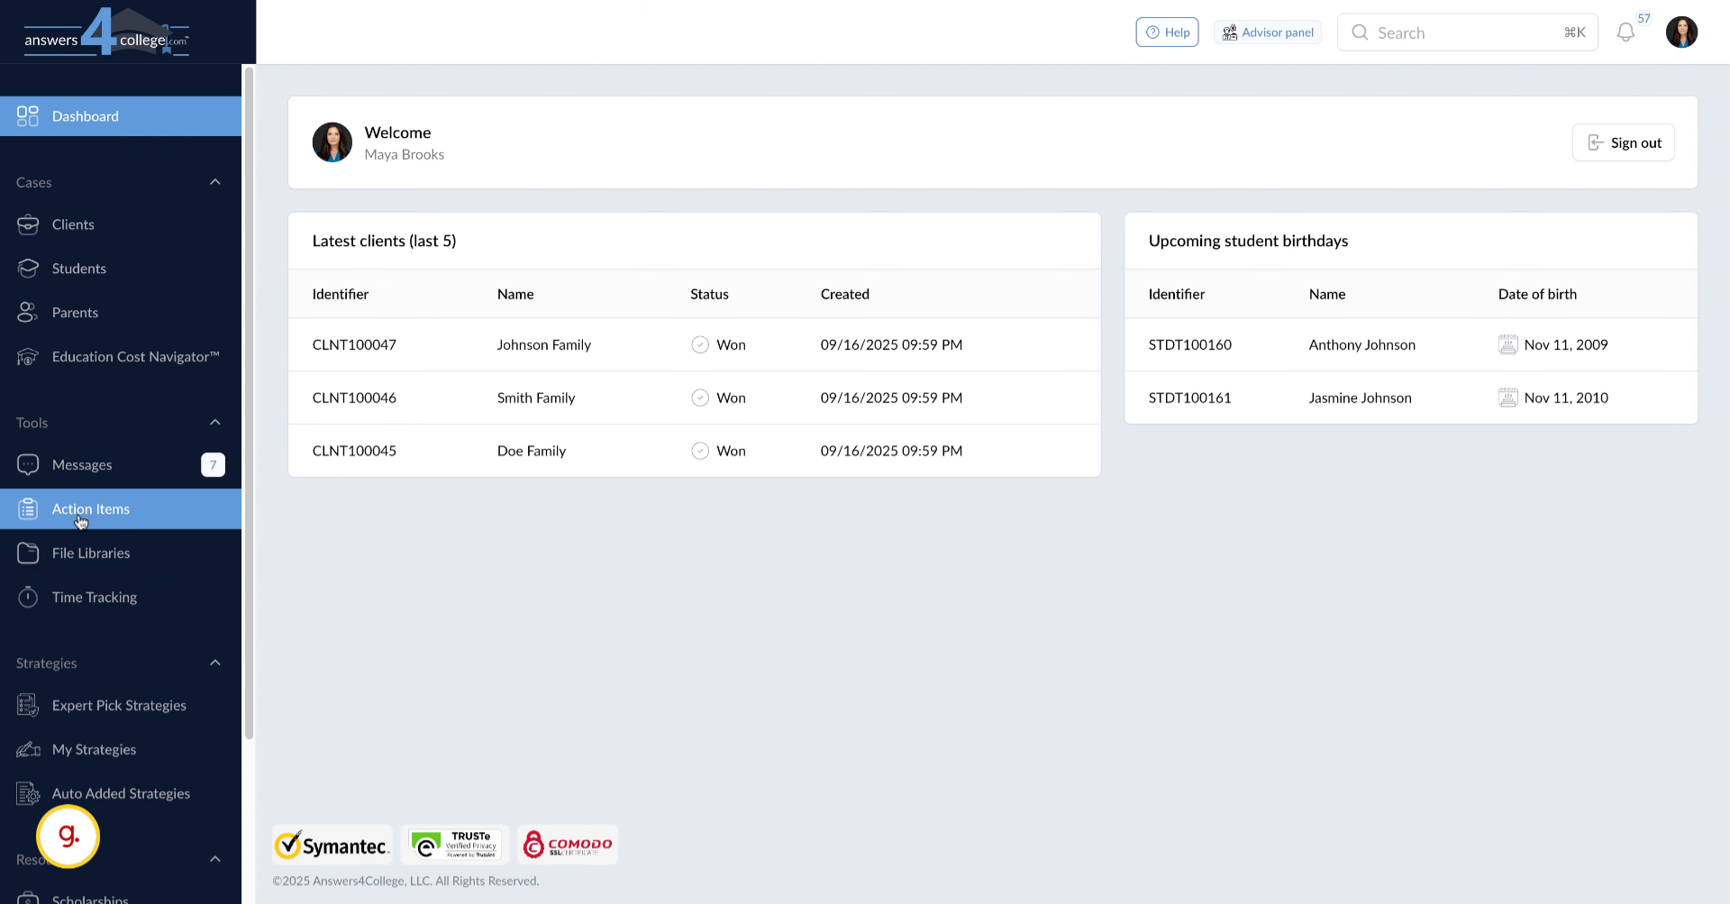Open File Libraries using the folder icon

click(28, 552)
